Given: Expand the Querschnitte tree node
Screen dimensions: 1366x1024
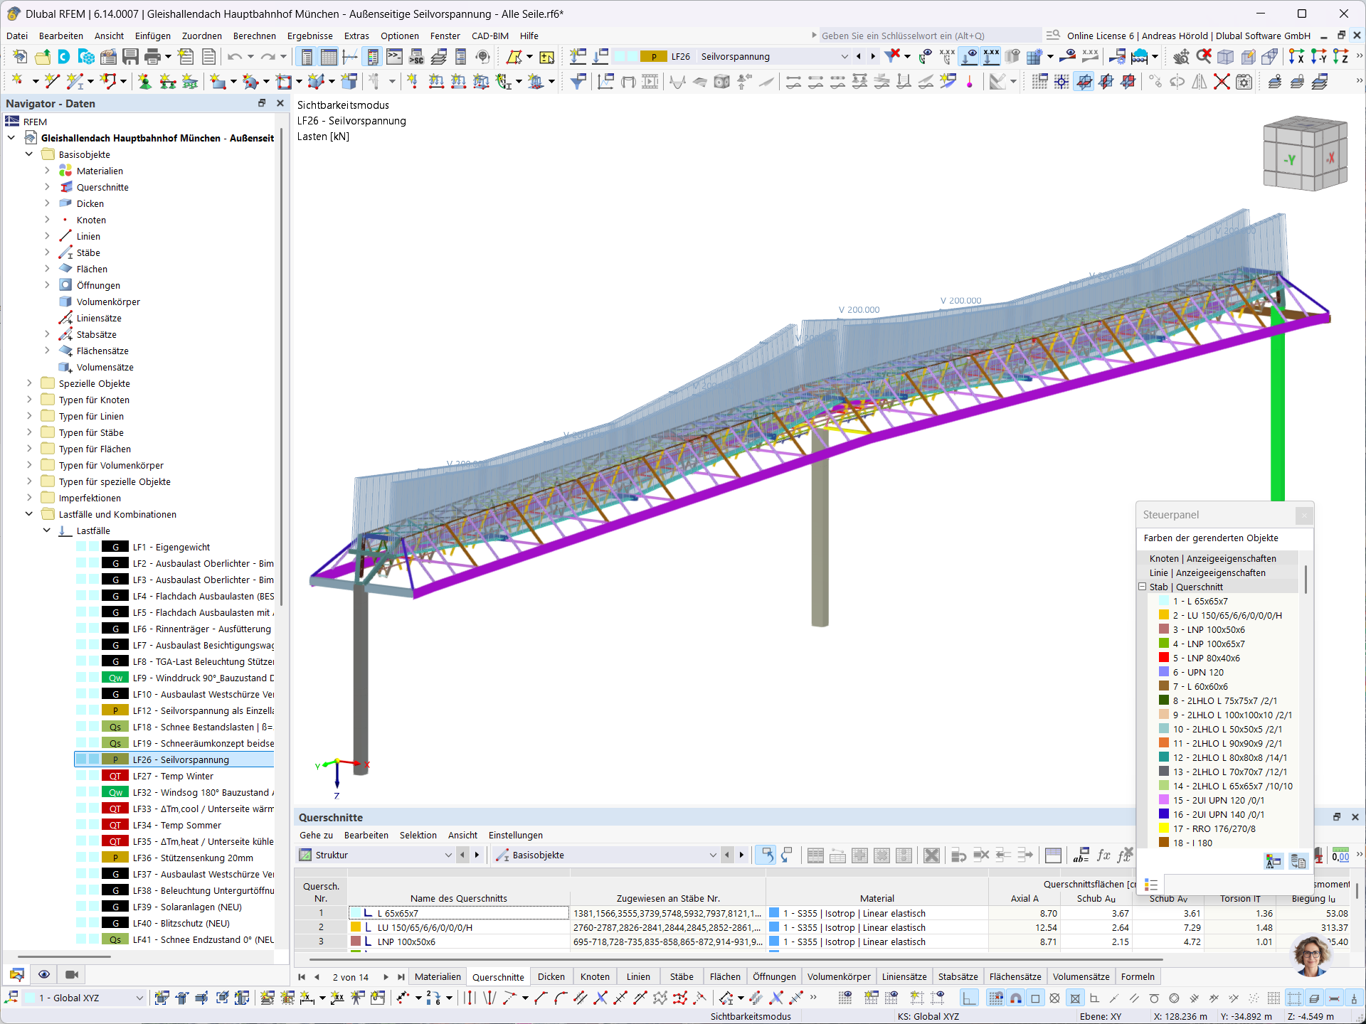Looking at the screenshot, I should click(47, 187).
